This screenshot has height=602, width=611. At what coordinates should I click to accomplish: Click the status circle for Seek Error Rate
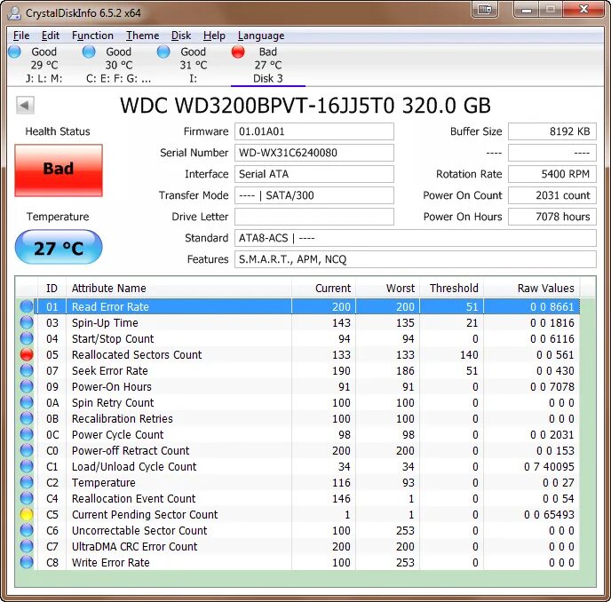point(27,370)
